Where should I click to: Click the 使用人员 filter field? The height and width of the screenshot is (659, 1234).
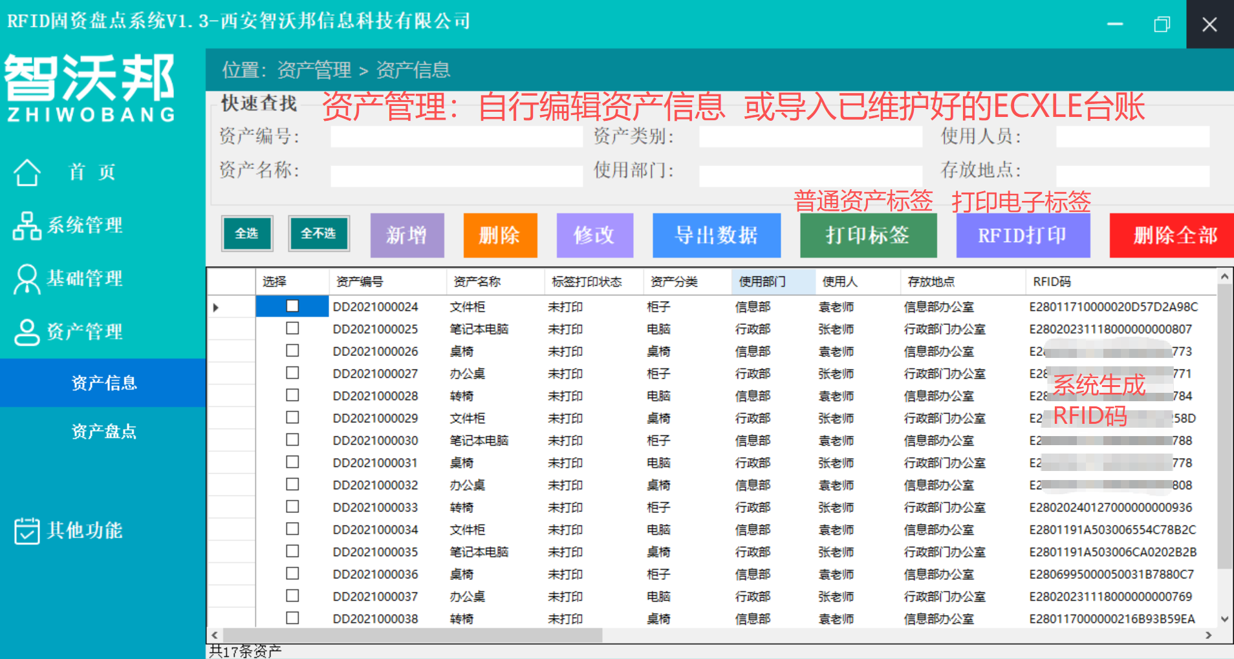click(1132, 137)
